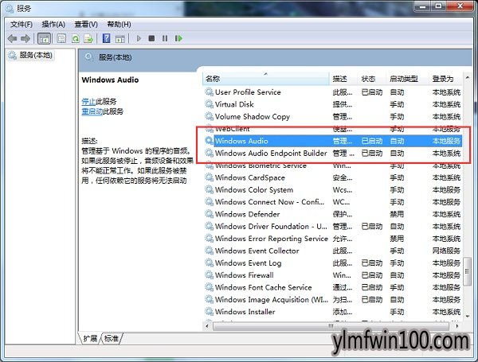Click the horizontal scrollbar thumb
The image size is (478, 362).
tap(331, 326)
